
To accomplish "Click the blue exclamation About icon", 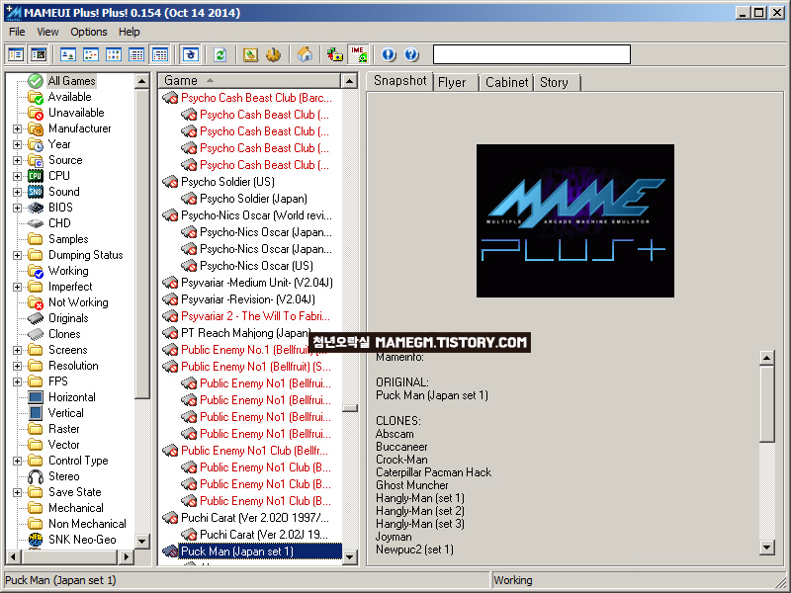I will pos(389,54).
